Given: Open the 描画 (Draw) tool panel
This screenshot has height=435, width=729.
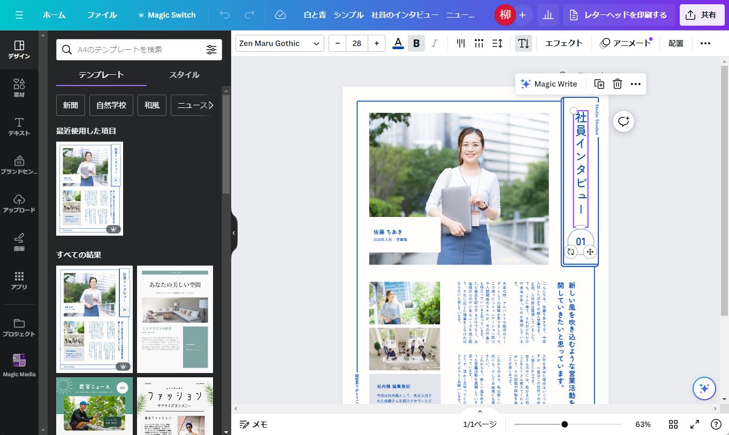Looking at the screenshot, I should click(x=19, y=242).
